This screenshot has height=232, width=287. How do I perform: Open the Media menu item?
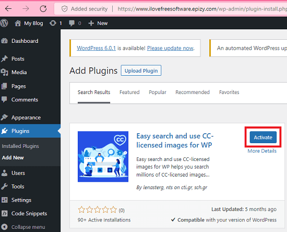(x=19, y=72)
